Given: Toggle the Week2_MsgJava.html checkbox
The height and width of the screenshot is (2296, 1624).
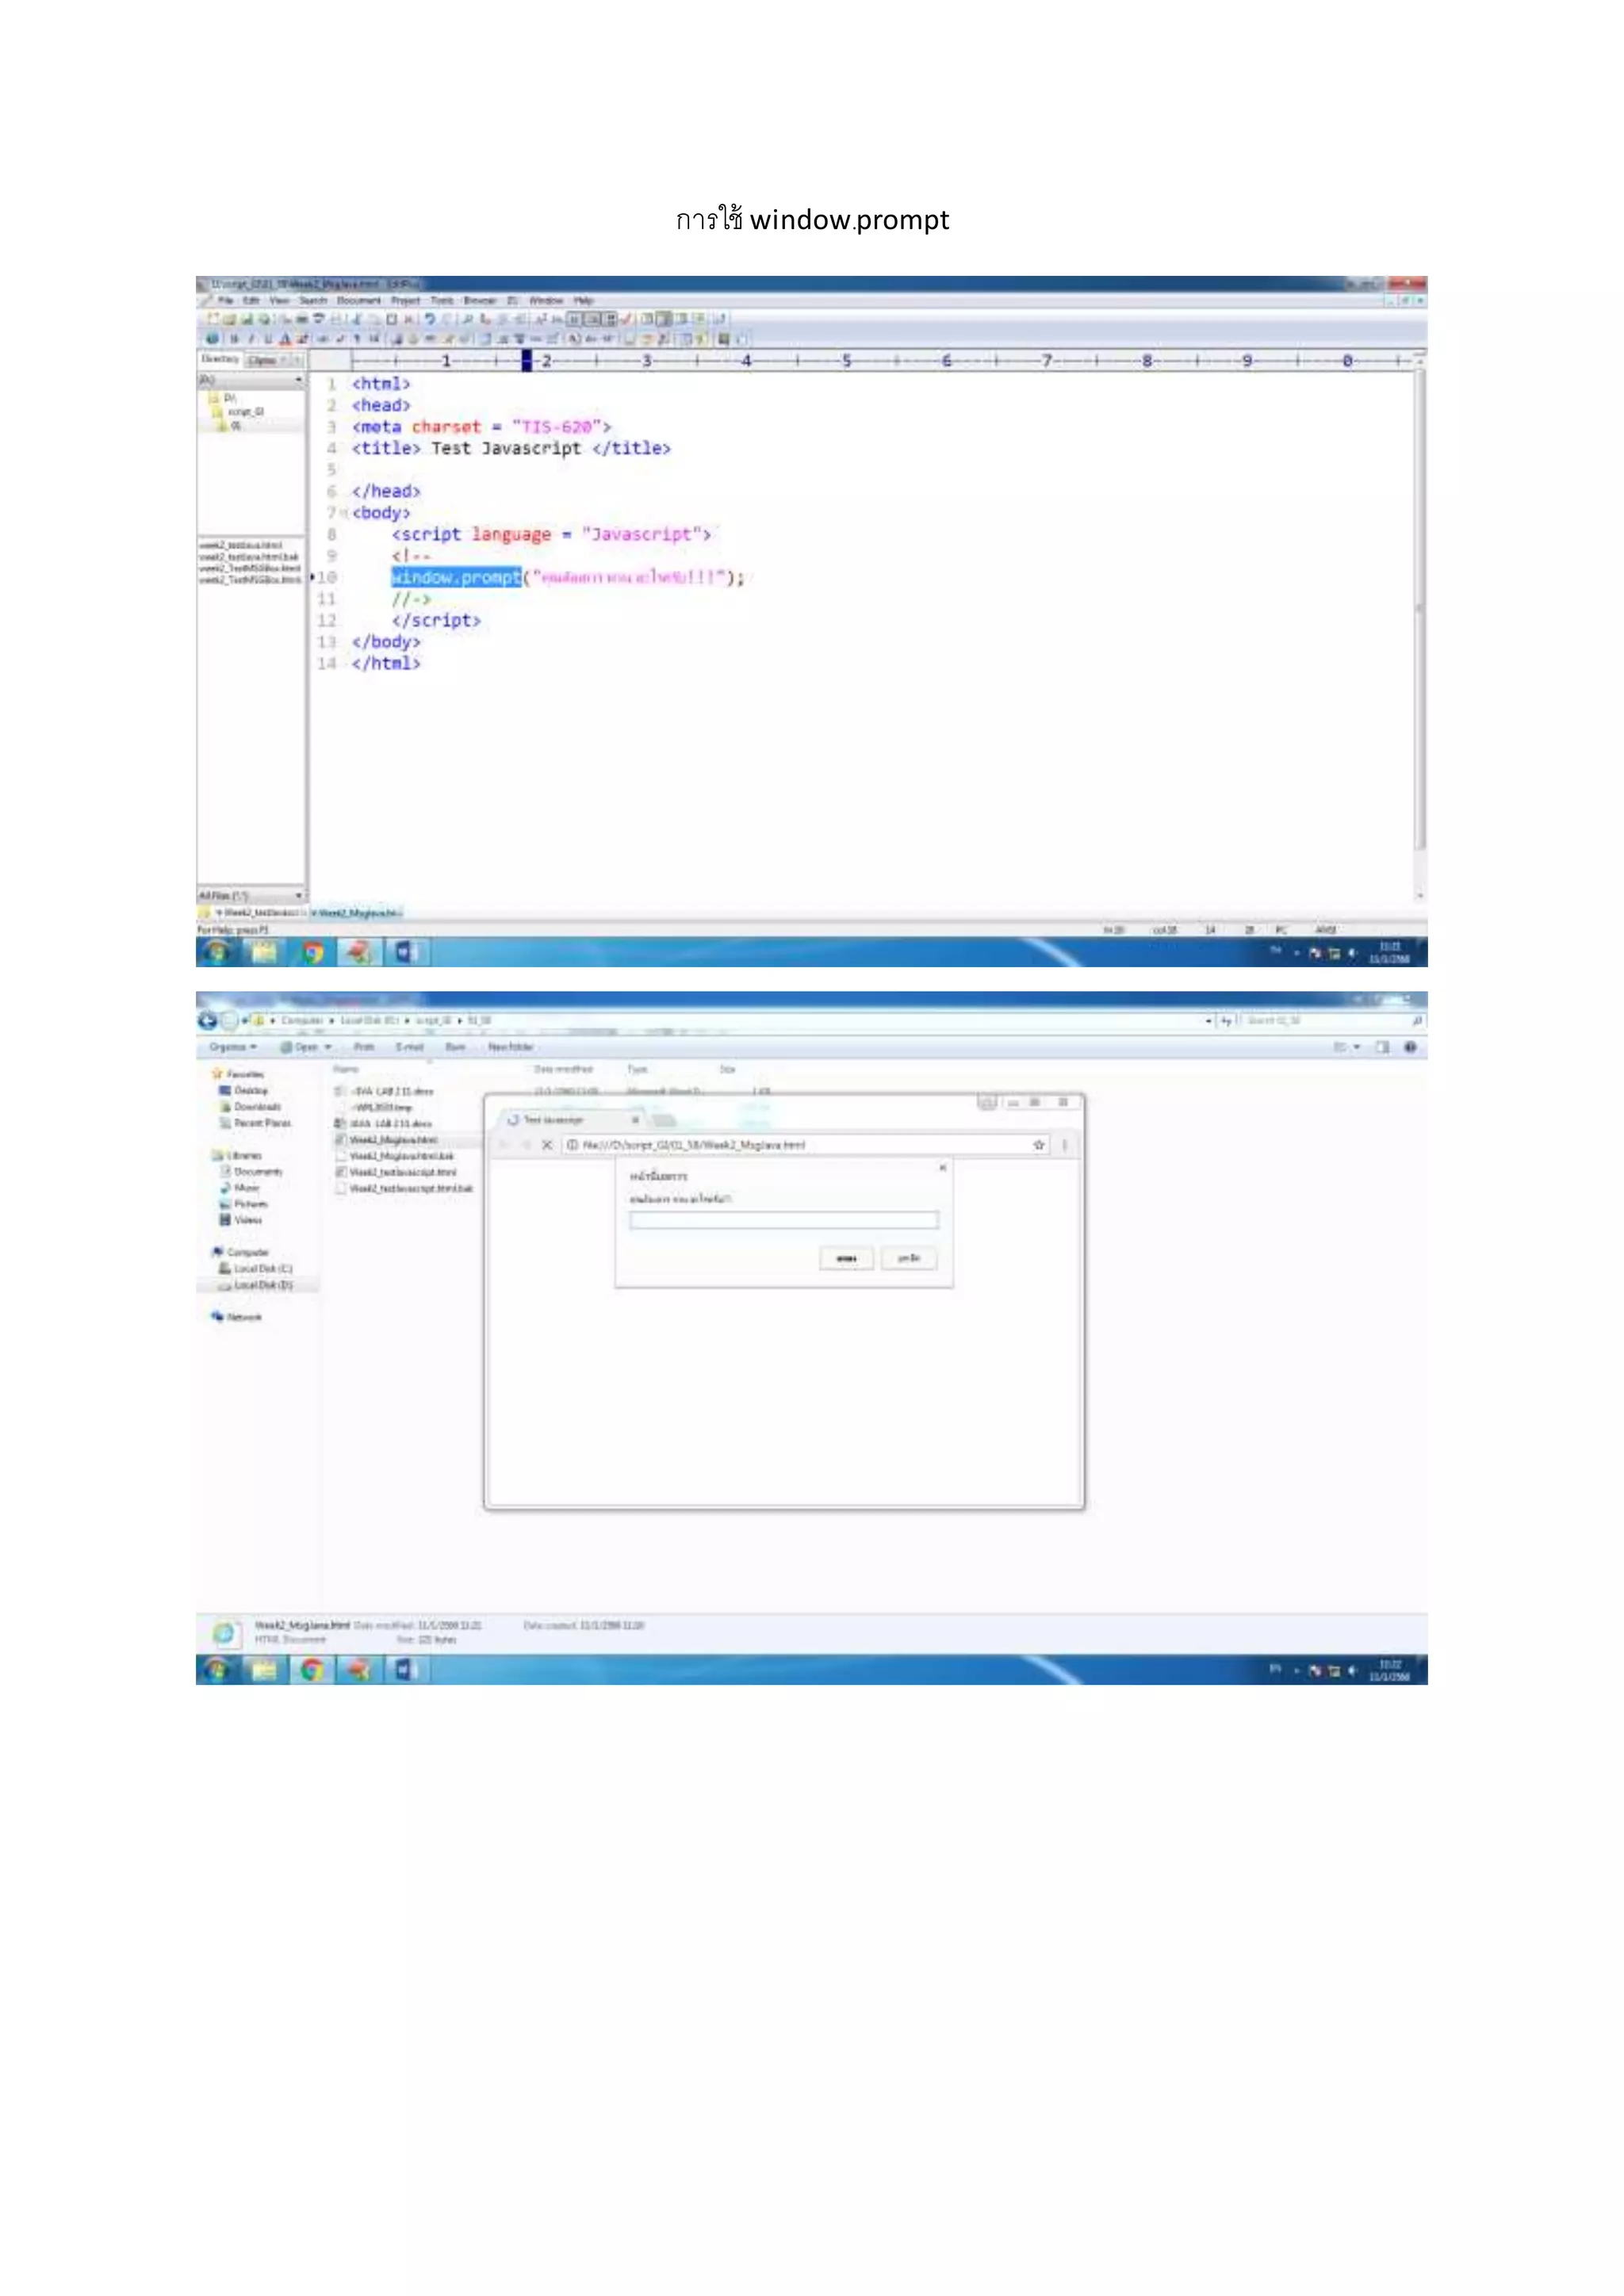Looking at the screenshot, I should pyautogui.click(x=340, y=1140).
